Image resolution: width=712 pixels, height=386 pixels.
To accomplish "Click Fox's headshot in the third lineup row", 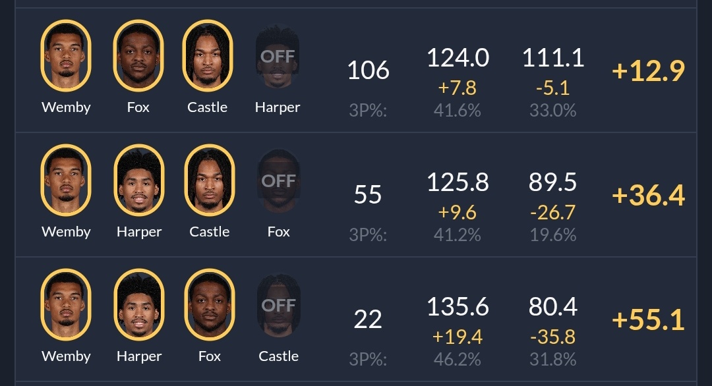I will click(209, 305).
